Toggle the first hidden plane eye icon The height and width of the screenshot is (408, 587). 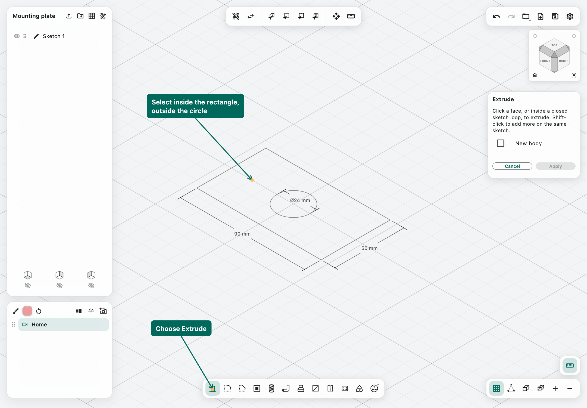(28, 285)
